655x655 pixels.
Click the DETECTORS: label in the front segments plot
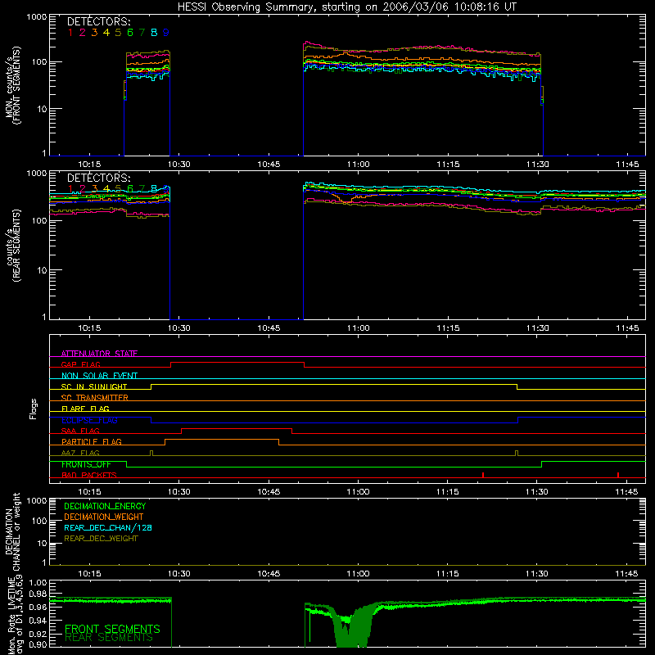[99, 21]
